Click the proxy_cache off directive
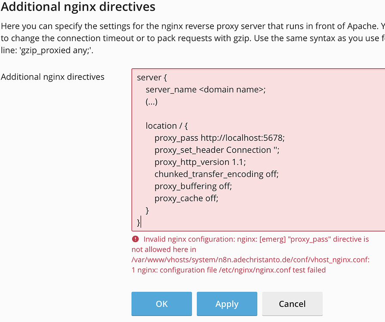 pyautogui.click(x=186, y=198)
